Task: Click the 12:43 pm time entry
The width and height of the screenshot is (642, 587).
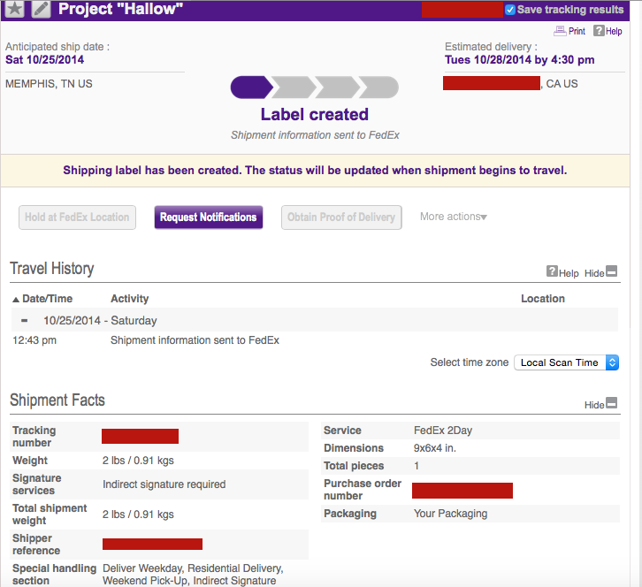Action: 34,340
